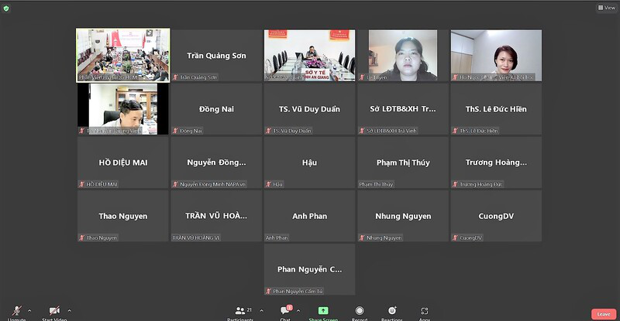Viewport: 620px width, 321px height.
Task: Click the Unmute microphone icon
Action: coord(16,310)
